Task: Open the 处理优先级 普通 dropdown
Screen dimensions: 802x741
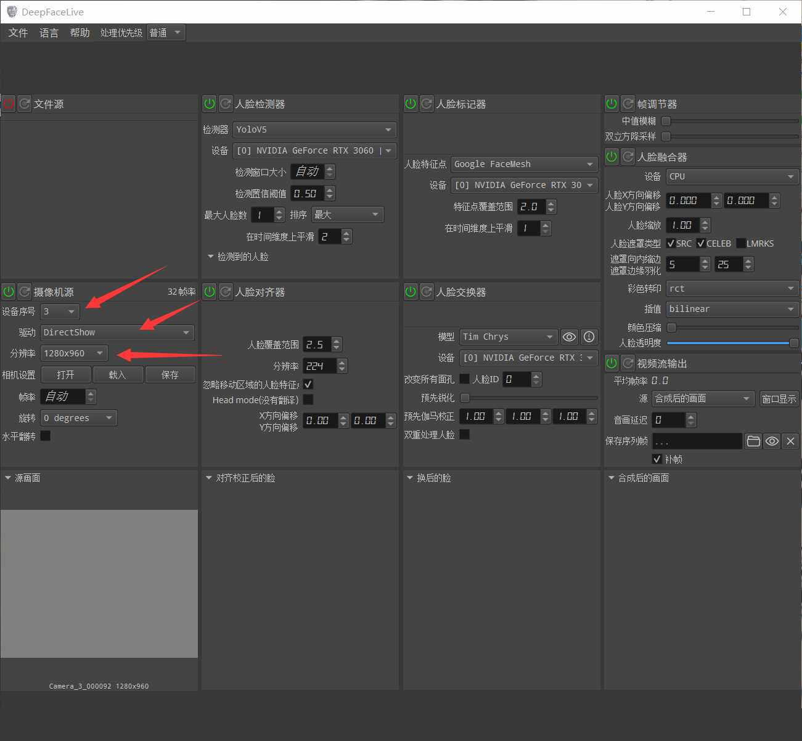Action: 166,33
